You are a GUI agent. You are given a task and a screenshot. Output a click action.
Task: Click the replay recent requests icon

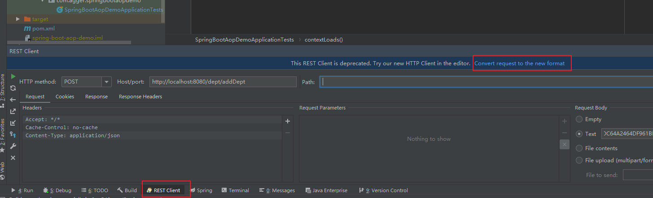(x=13, y=88)
